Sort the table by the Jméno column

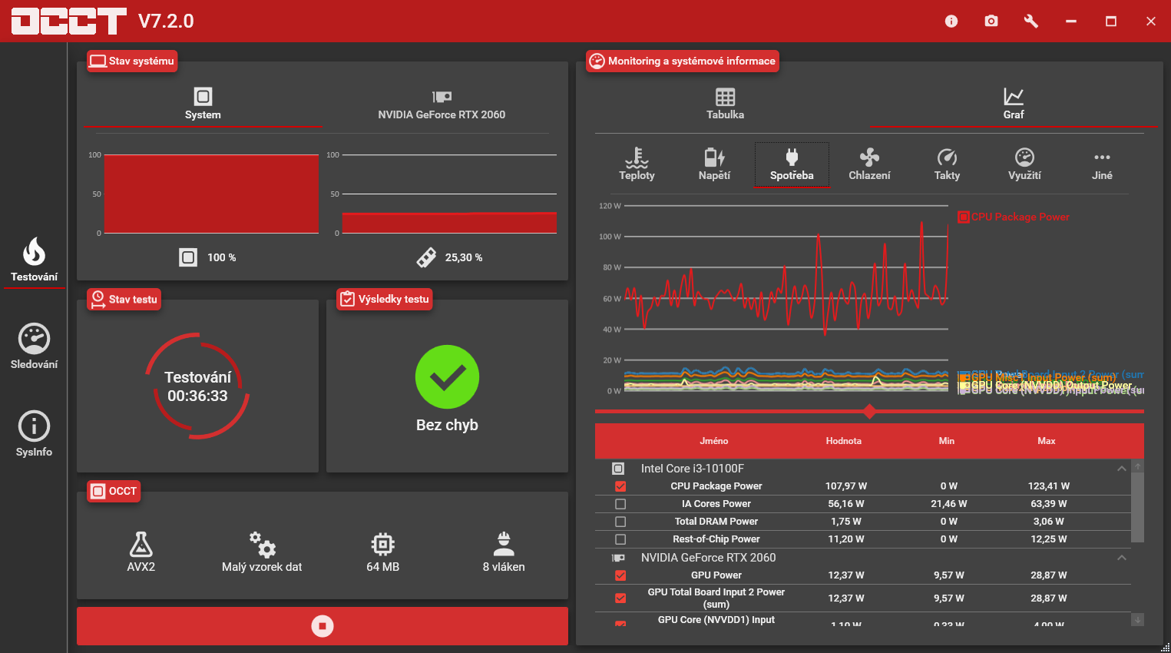pos(714,441)
